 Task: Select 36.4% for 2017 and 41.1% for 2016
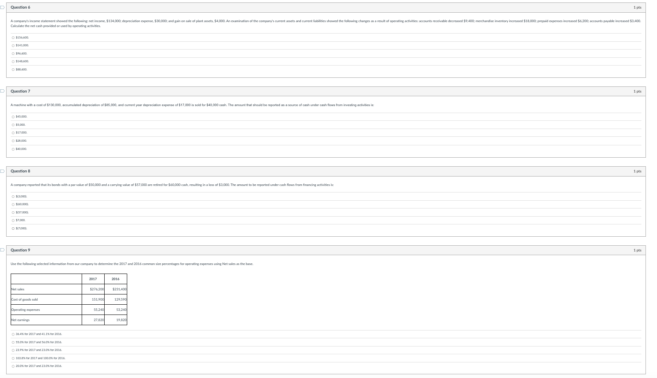pyautogui.click(x=13, y=334)
